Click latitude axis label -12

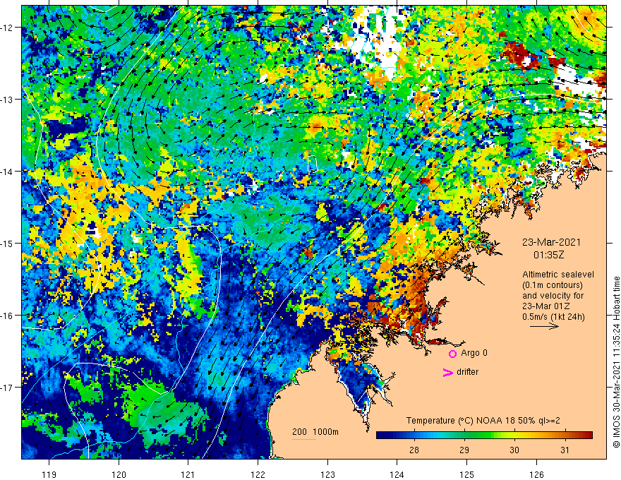coord(8,28)
